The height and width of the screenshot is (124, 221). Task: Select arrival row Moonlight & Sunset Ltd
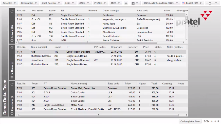click(100, 28)
